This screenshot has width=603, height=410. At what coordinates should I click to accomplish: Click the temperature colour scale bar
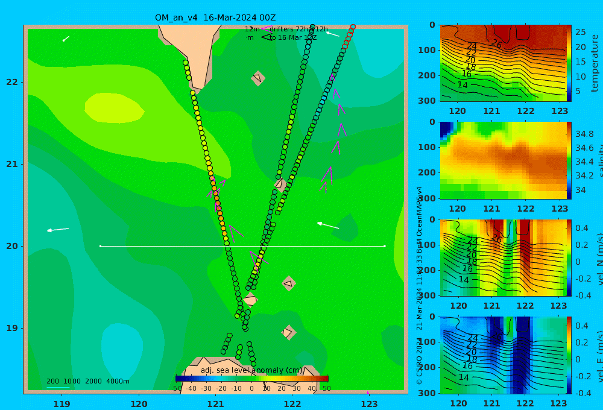(569, 63)
